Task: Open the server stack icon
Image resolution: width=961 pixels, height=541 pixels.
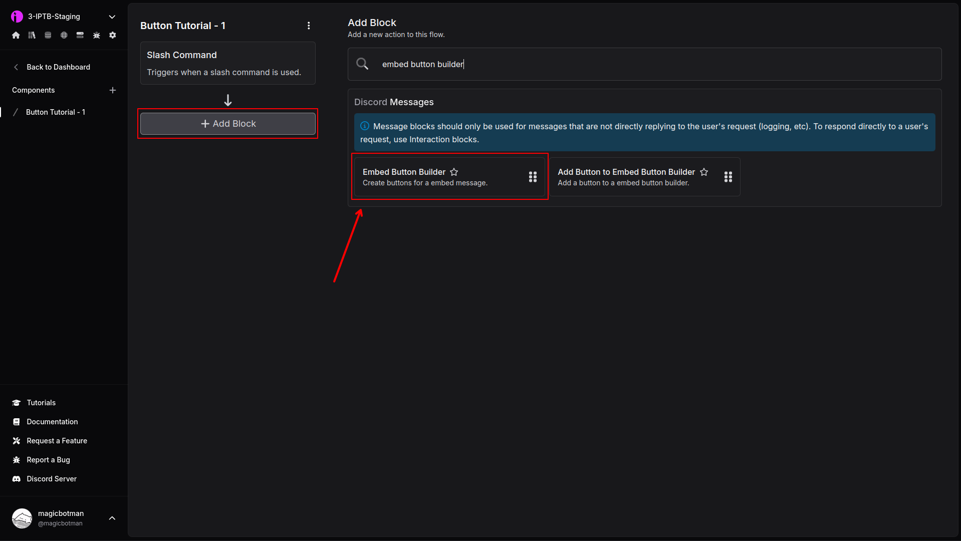Action: (80, 35)
